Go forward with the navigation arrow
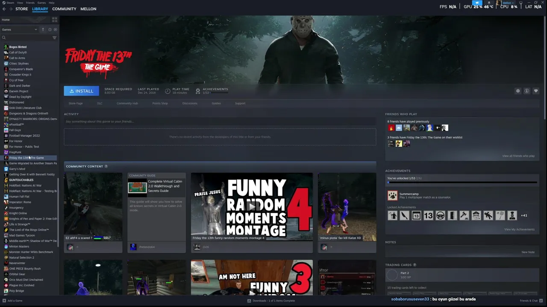The image size is (547, 307). pyautogui.click(x=10, y=9)
